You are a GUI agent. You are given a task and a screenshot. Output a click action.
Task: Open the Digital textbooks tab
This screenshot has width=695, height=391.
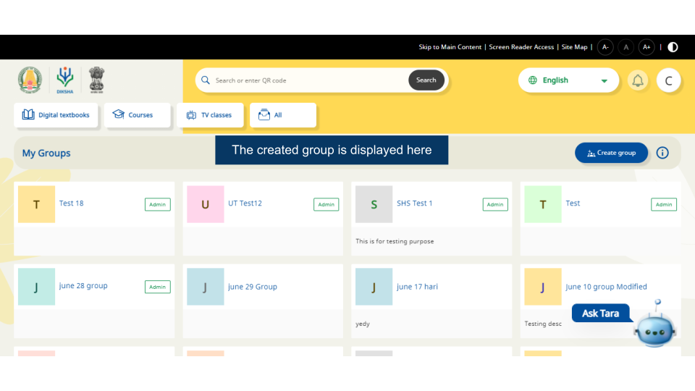click(x=56, y=115)
